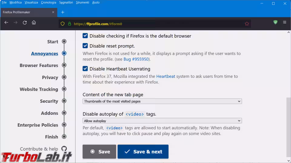Open the Aiuto menu
The width and height of the screenshot is (291, 163).
pos(96,2)
